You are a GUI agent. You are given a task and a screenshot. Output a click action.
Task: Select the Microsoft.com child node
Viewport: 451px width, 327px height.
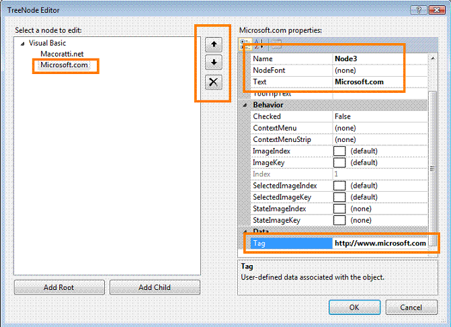[x=64, y=65]
